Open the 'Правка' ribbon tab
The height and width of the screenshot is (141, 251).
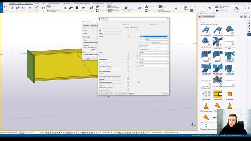coord(37,4)
